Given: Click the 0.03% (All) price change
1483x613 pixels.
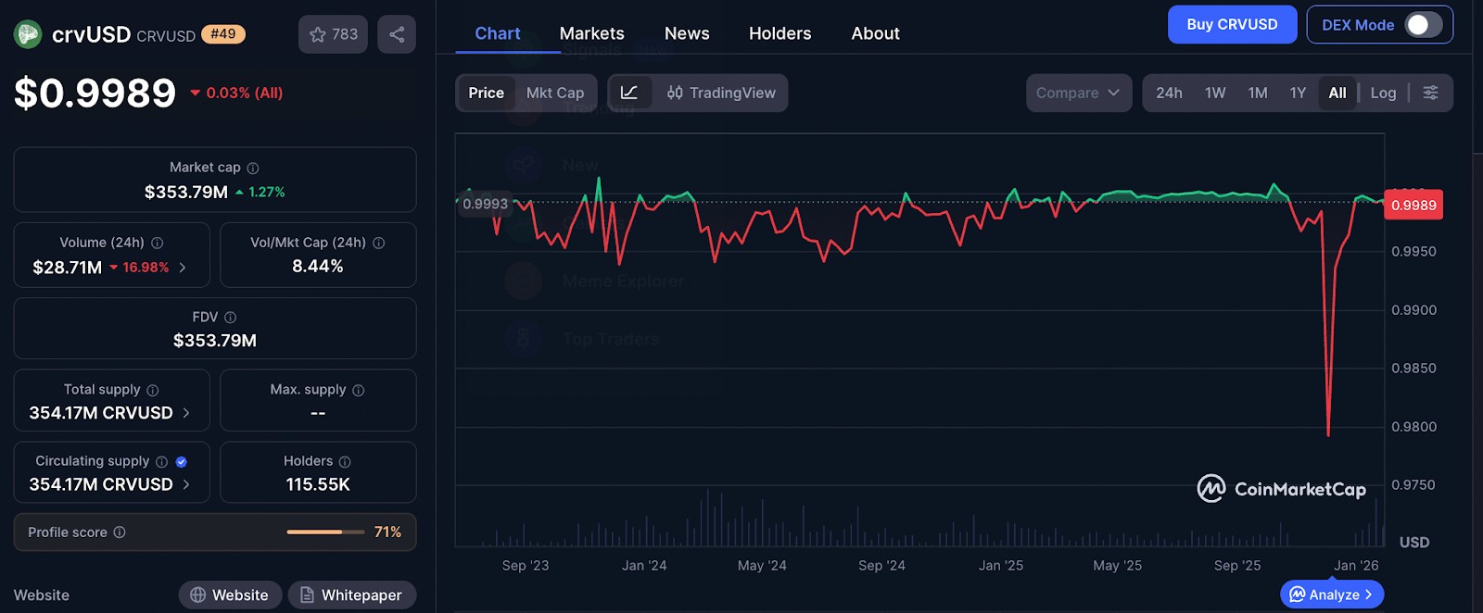Looking at the screenshot, I should (x=236, y=93).
